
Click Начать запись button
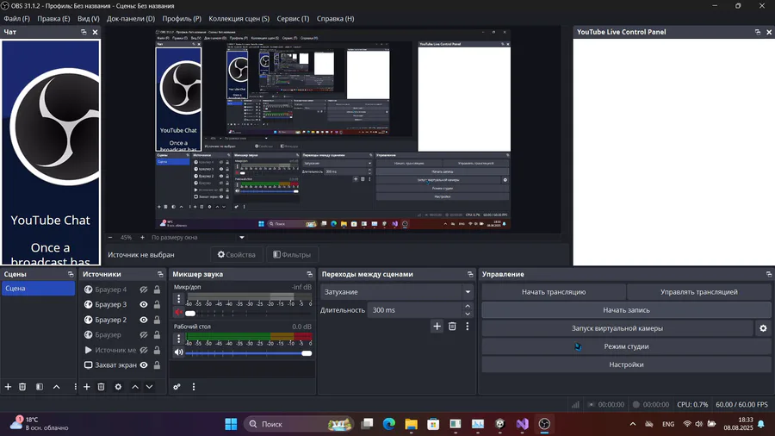[x=626, y=310]
